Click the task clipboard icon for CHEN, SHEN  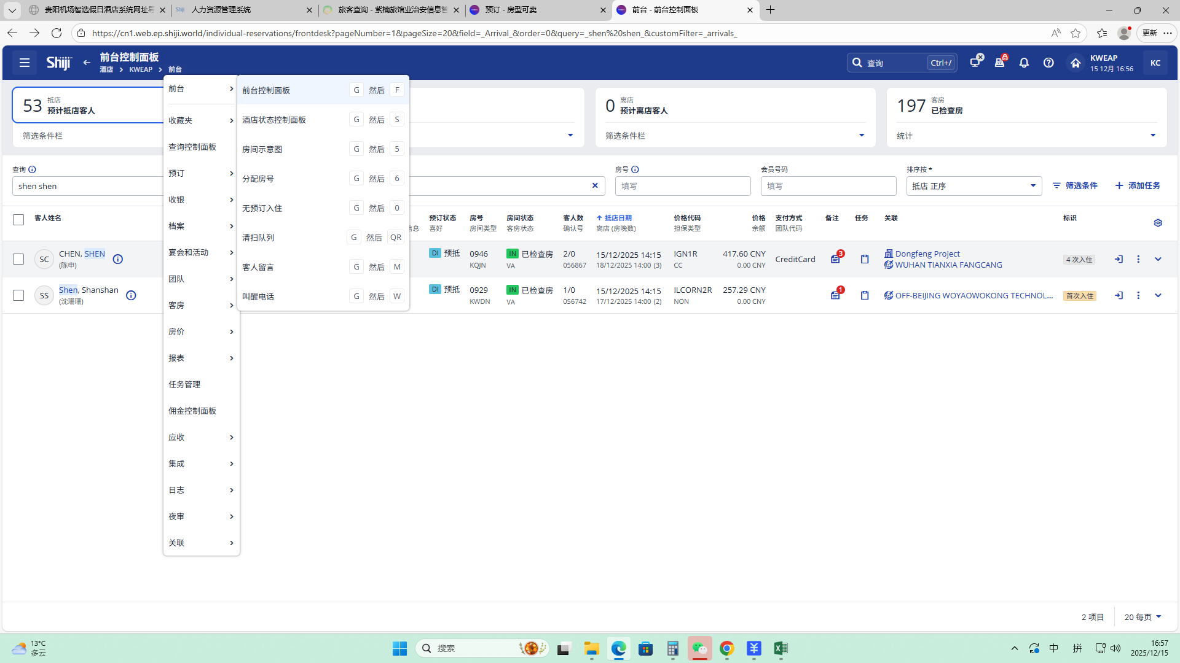(865, 259)
